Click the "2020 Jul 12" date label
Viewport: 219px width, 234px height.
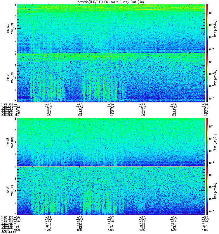tap(9, 232)
